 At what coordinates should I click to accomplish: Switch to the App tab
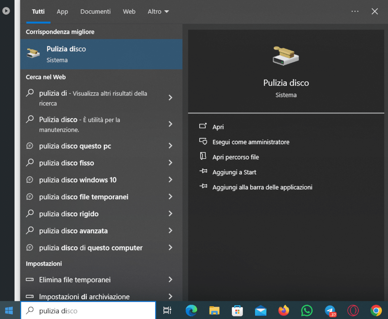(x=62, y=11)
